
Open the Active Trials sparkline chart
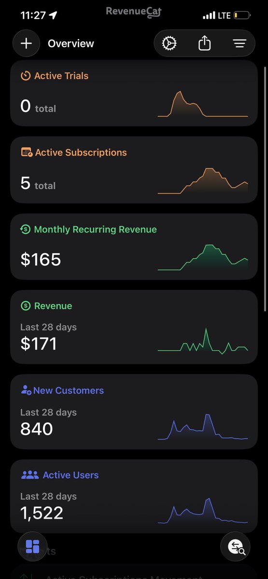[203, 104]
